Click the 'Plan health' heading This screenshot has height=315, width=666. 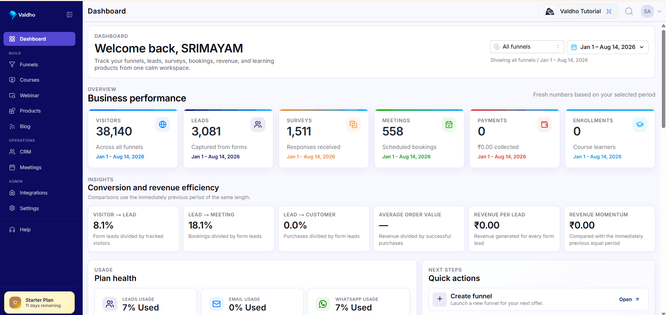tap(115, 278)
